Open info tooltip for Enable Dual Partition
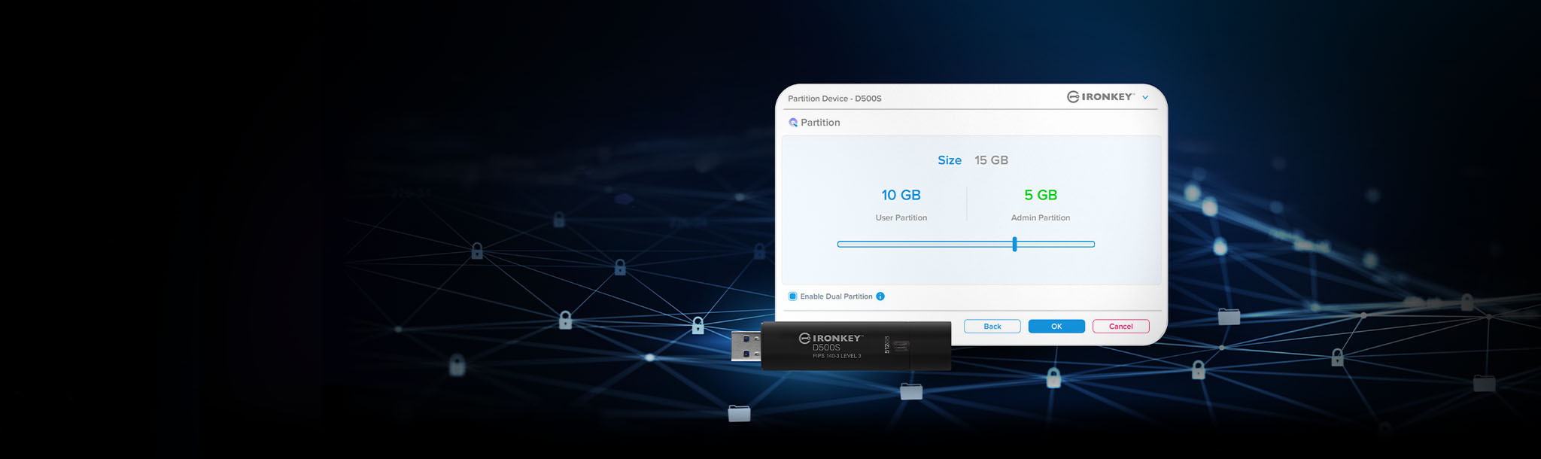The image size is (1541, 459). tap(880, 296)
